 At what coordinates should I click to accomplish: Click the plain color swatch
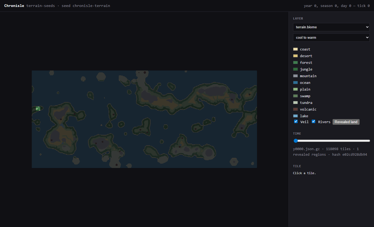[295, 89]
